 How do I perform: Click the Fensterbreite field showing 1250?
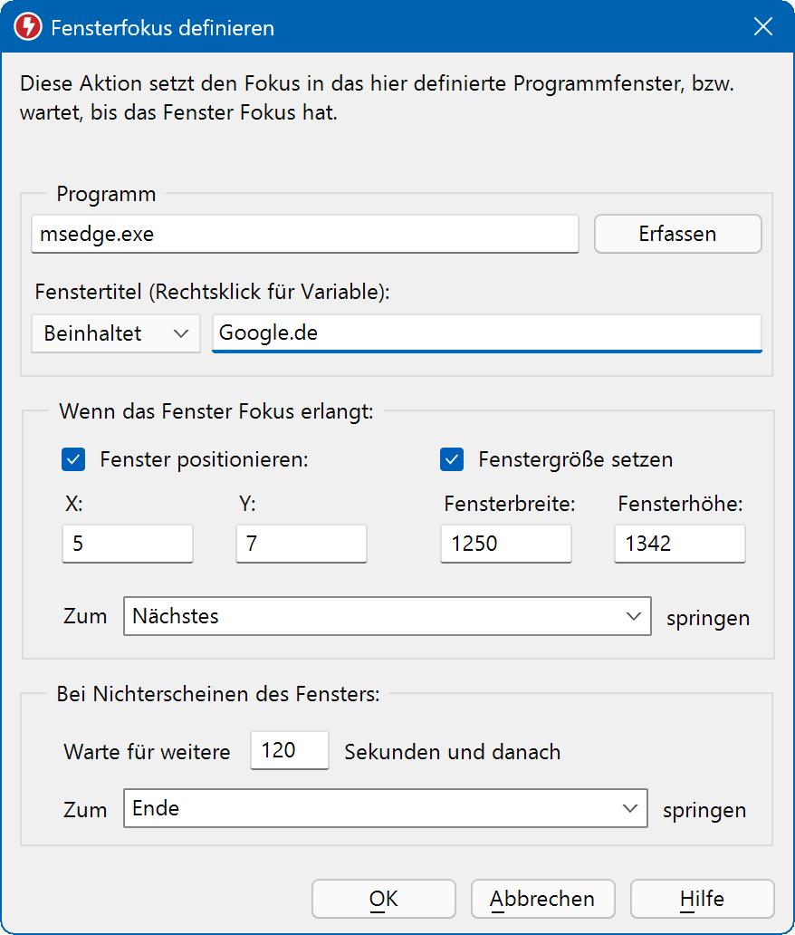[x=505, y=544]
